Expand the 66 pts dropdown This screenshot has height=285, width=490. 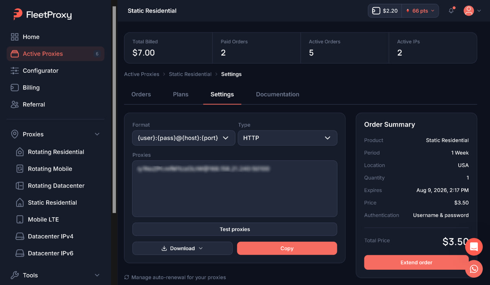coord(420,11)
